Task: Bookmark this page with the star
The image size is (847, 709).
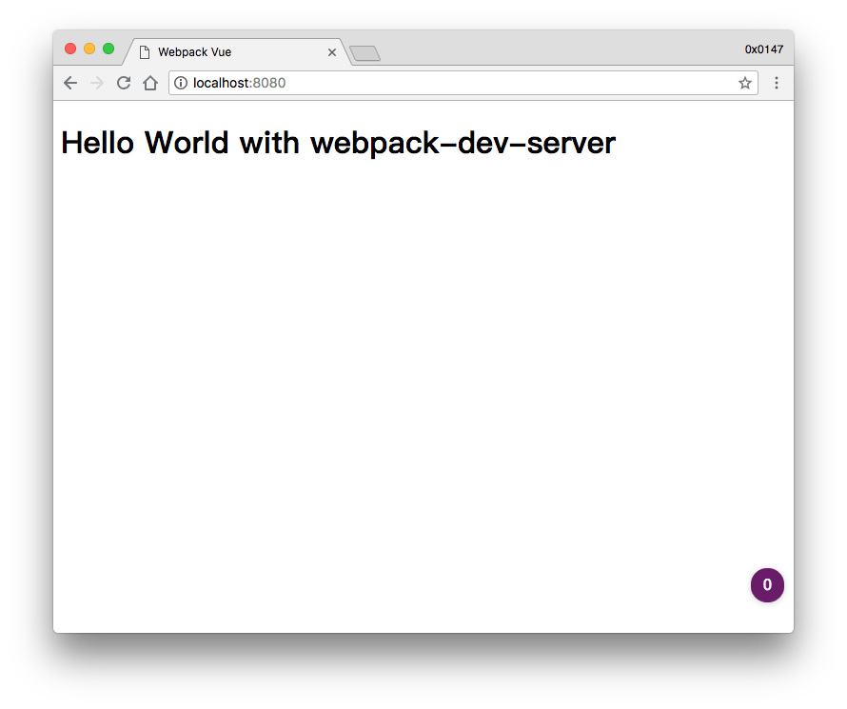Action: pyautogui.click(x=745, y=84)
